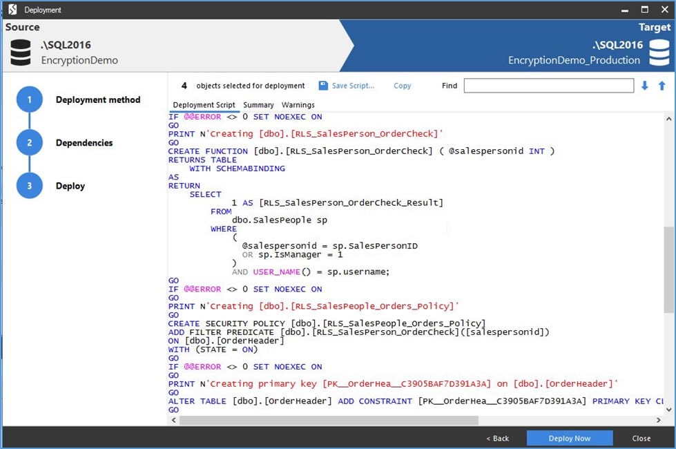The image size is (676, 449).
Task: Open the Warnings tab
Action: click(298, 105)
